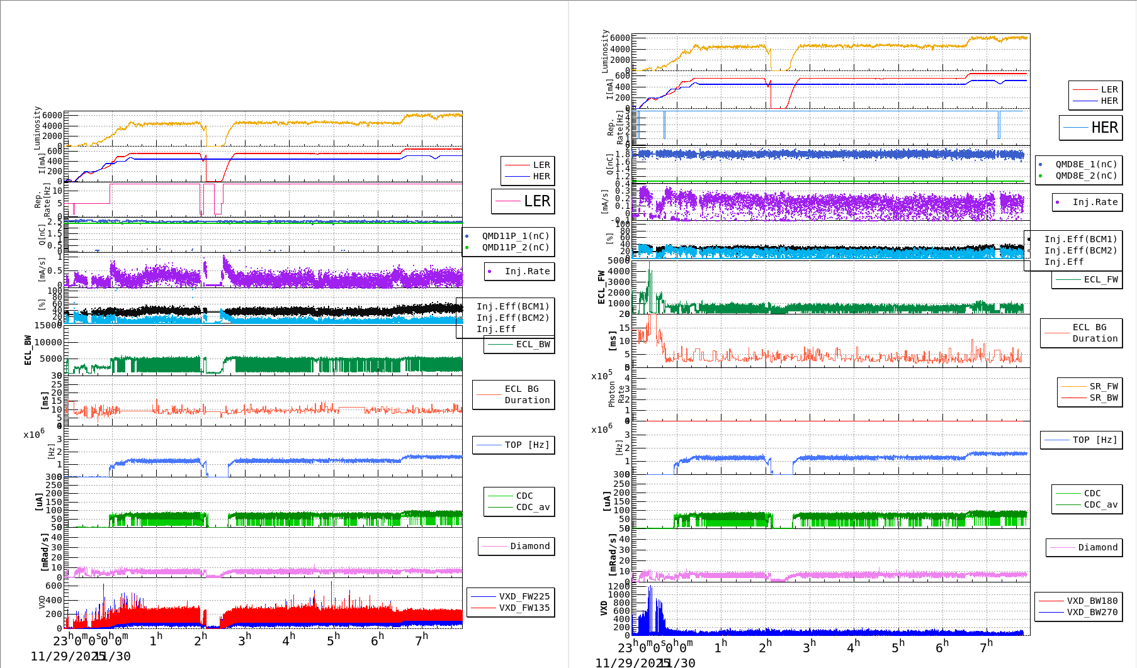
Task: Click the VXD_FW135 legend text
Action: [526, 608]
